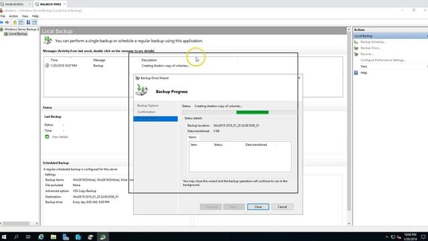The image size is (428, 241).
Task: Click the Message column header in Messages
Action: pos(99,60)
